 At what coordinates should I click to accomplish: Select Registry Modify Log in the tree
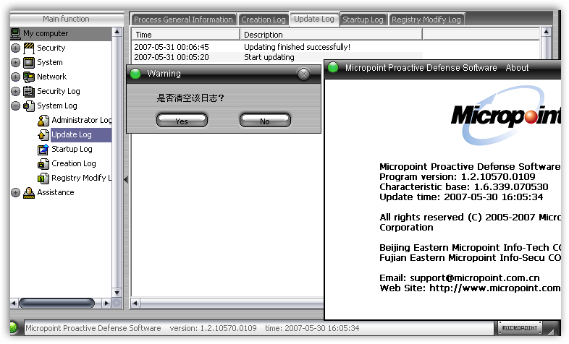pyautogui.click(x=81, y=178)
